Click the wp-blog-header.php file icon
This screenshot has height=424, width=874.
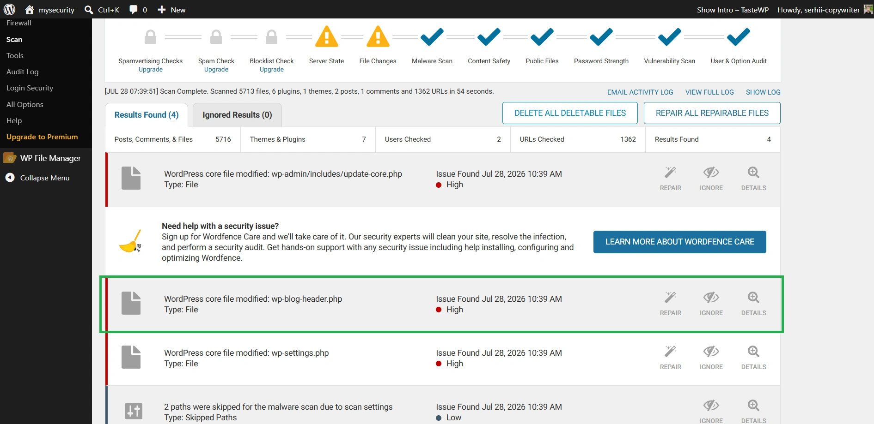pyautogui.click(x=131, y=303)
